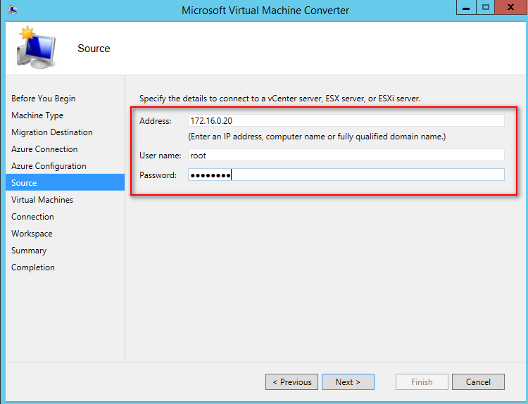Minimize the Virtual Machine Converter window

click(x=466, y=8)
